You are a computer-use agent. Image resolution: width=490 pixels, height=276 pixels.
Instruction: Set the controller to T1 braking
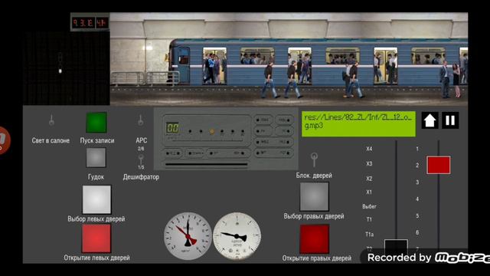pyautogui.click(x=369, y=220)
